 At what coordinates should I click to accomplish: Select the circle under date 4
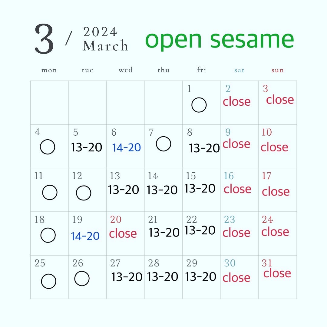[x=48, y=147]
